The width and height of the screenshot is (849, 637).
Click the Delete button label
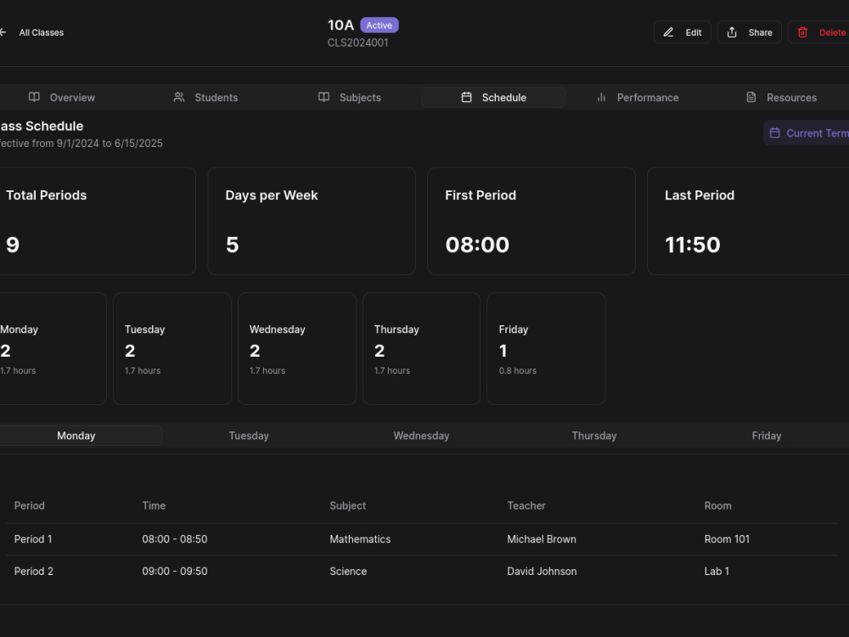coord(832,32)
